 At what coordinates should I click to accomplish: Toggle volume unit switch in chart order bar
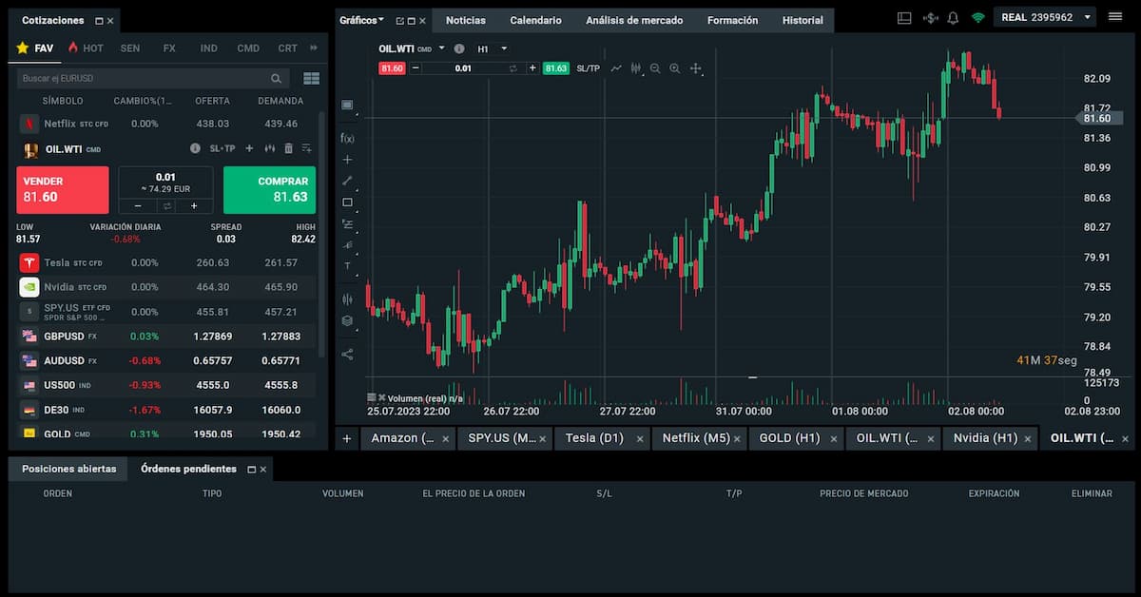pos(513,68)
